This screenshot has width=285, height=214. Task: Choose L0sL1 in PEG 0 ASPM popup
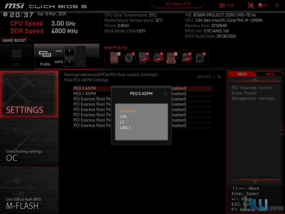click(125, 128)
